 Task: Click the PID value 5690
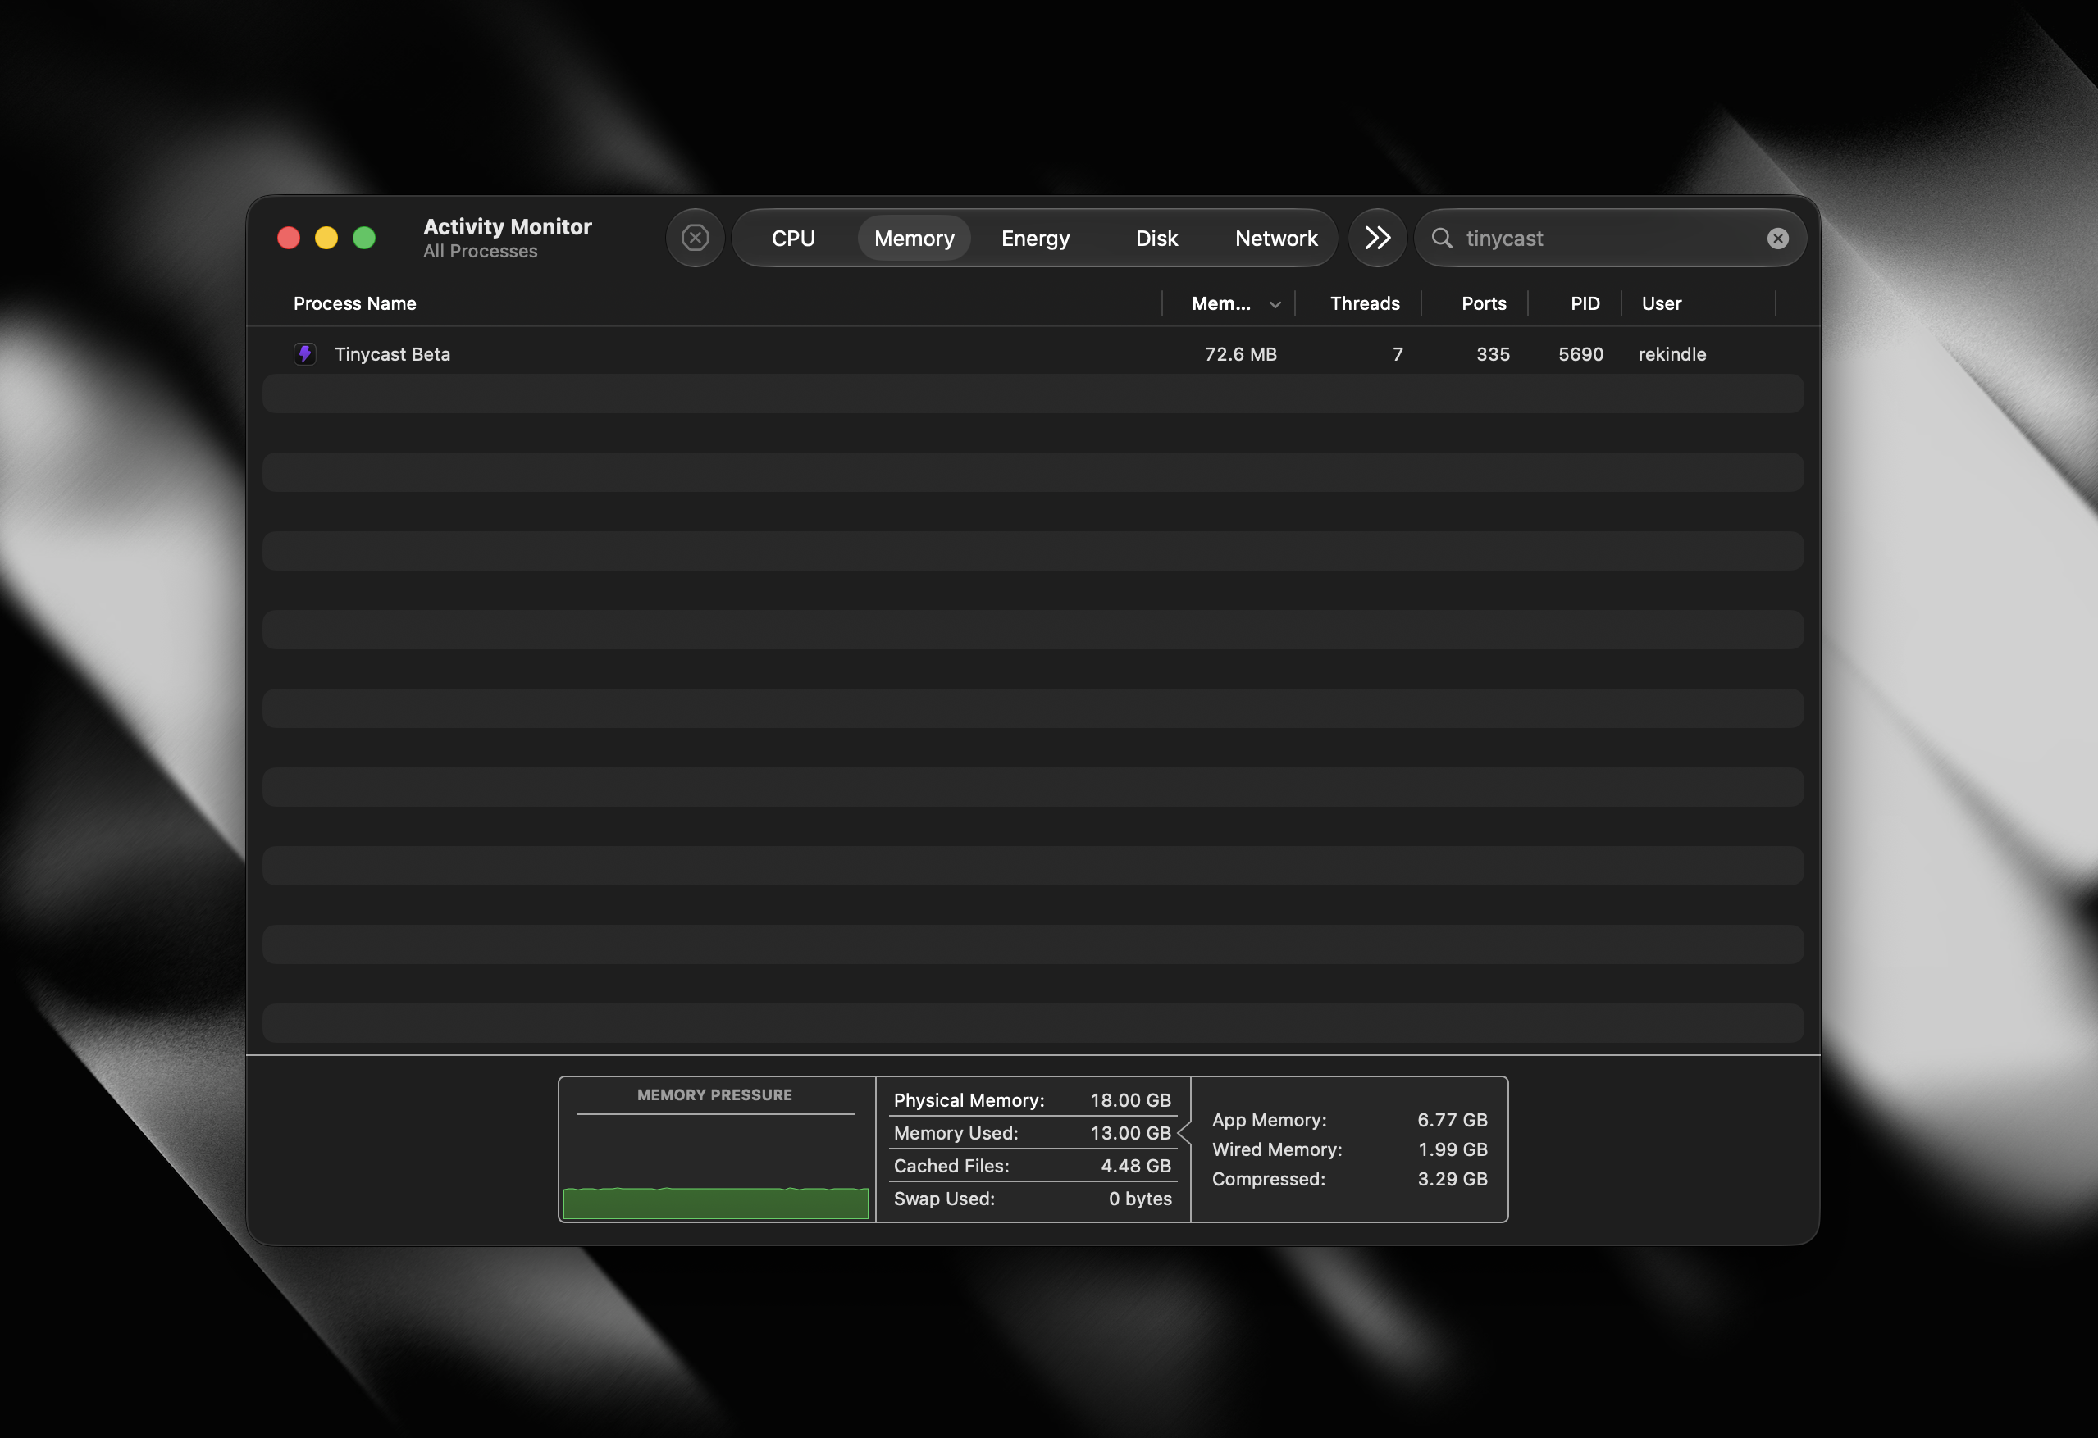[1580, 353]
